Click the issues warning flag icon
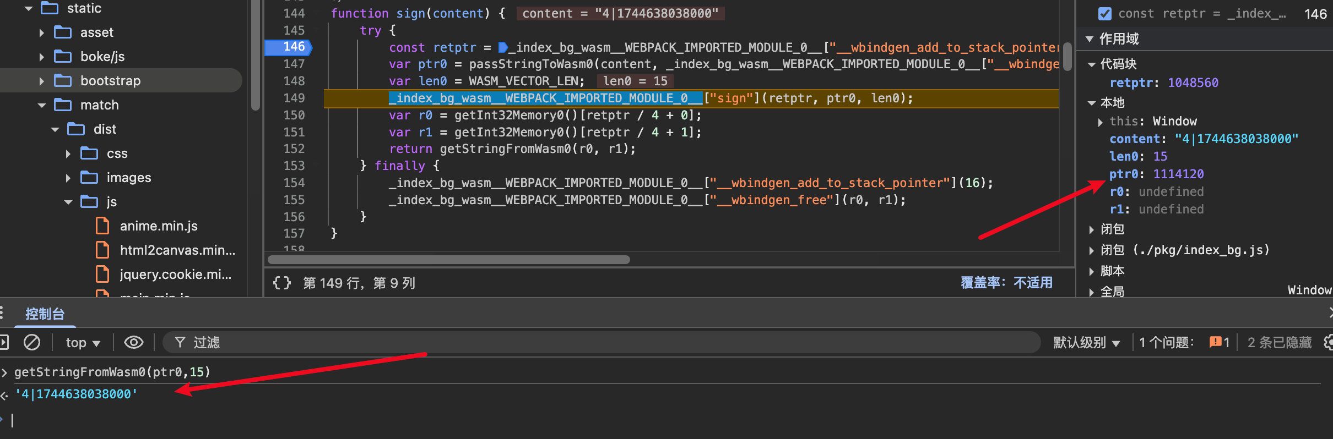The width and height of the screenshot is (1333, 439). (1215, 343)
